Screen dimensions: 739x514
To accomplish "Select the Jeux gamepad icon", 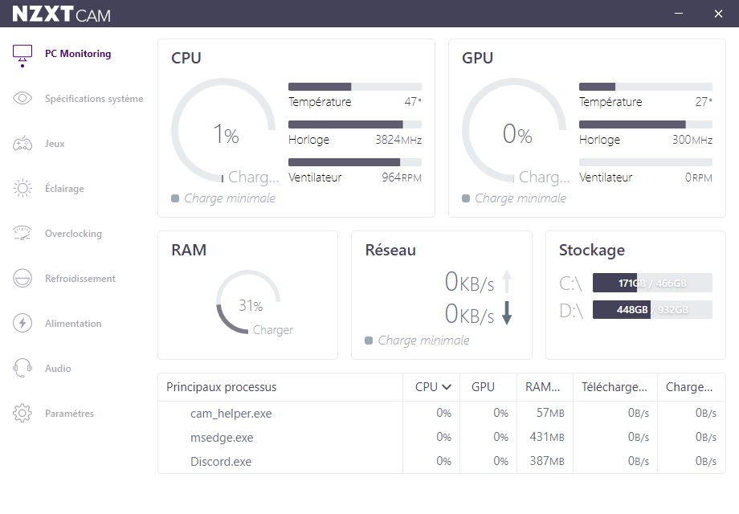I will point(22,144).
